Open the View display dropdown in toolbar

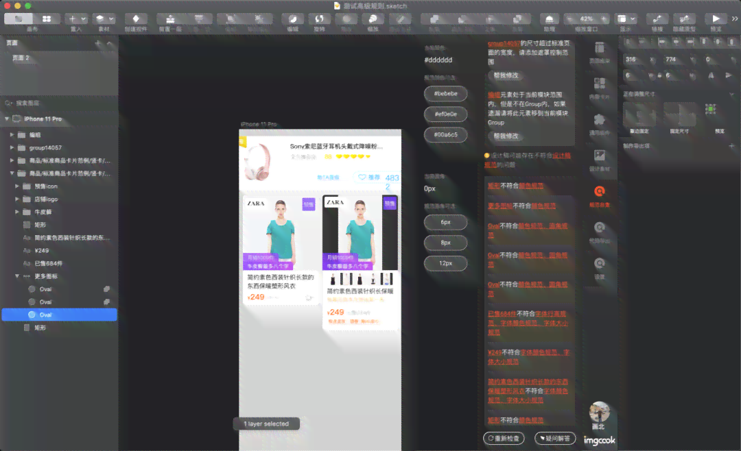[x=626, y=19]
